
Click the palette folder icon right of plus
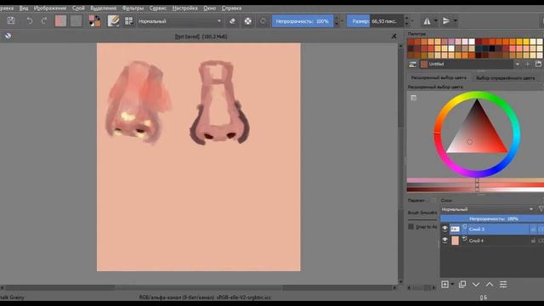[x=538, y=65]
